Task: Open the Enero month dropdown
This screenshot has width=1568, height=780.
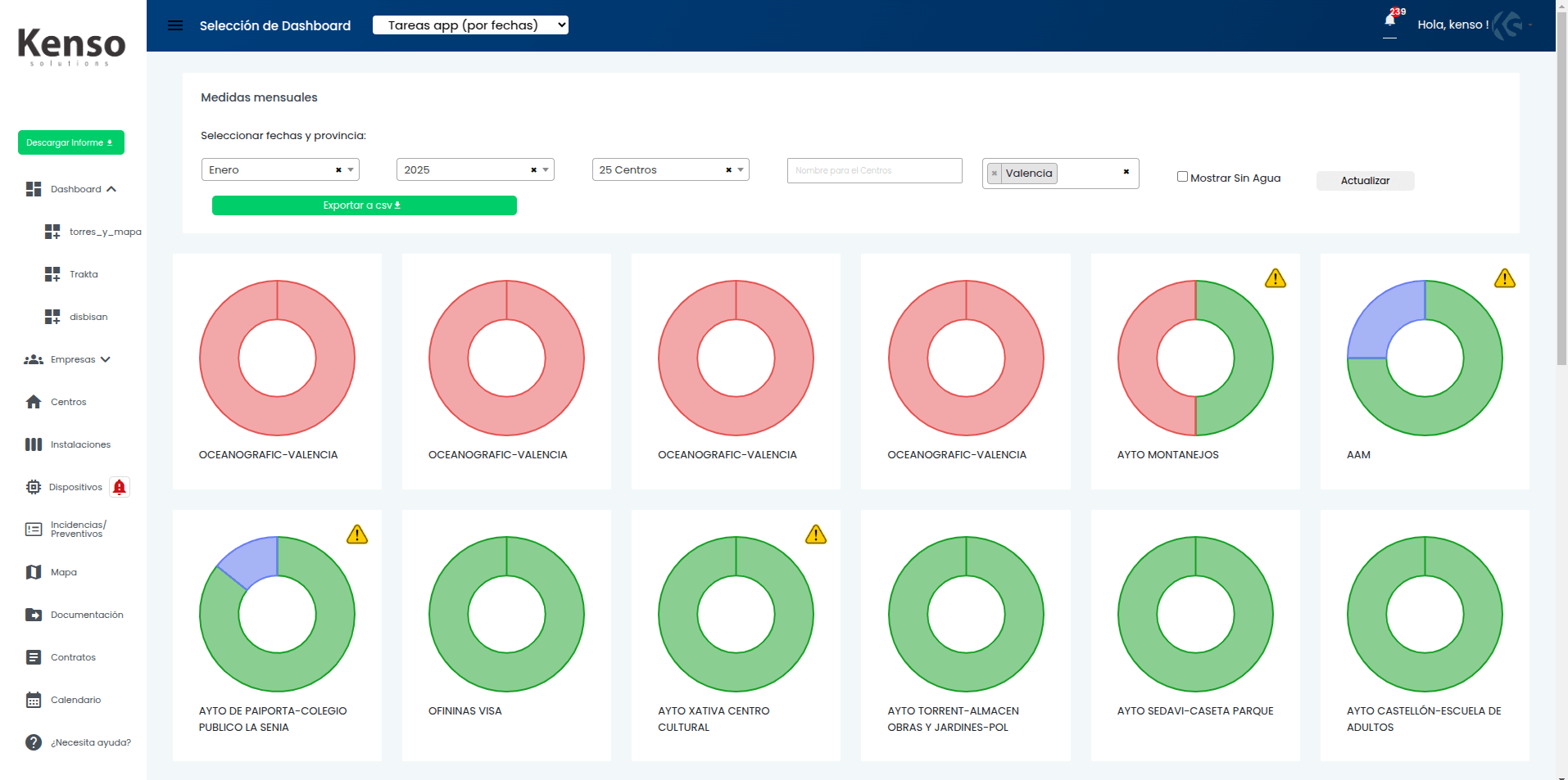Action: 280,169
